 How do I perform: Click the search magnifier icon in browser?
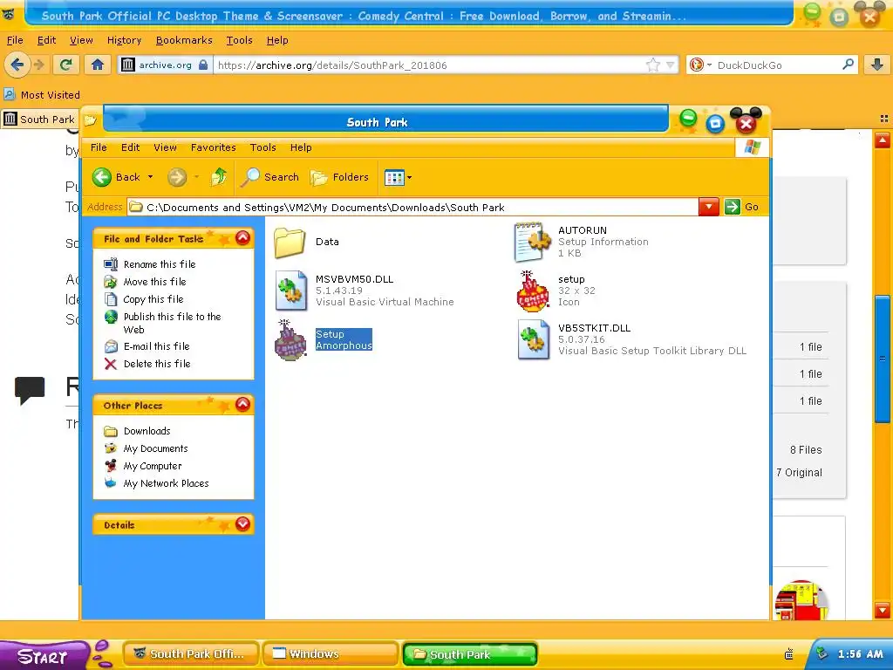point(848,65)
